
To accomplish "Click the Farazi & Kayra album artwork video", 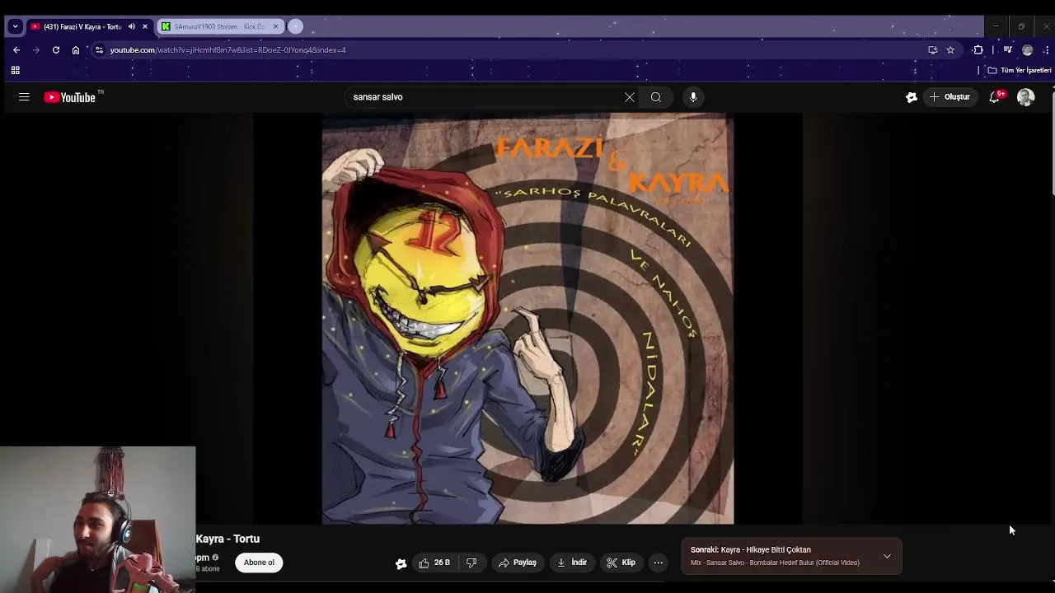I will [x=527, y=319].
